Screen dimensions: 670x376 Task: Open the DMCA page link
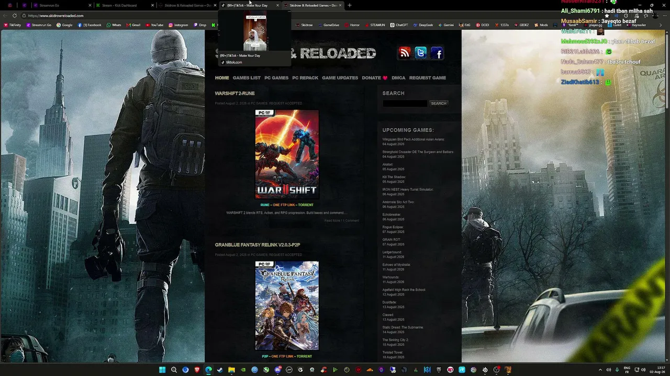[x=398, y=78]
